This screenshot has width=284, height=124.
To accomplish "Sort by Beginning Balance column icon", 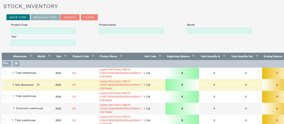I will tap(193, 56).
